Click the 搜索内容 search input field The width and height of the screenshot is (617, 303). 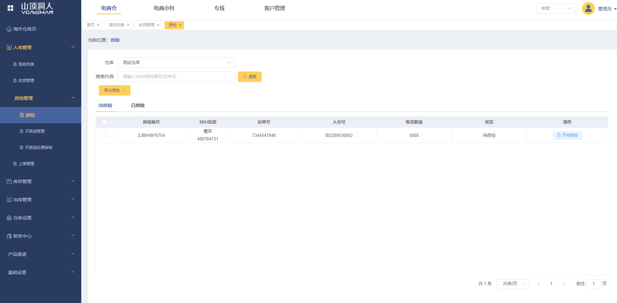coord(176,77)
